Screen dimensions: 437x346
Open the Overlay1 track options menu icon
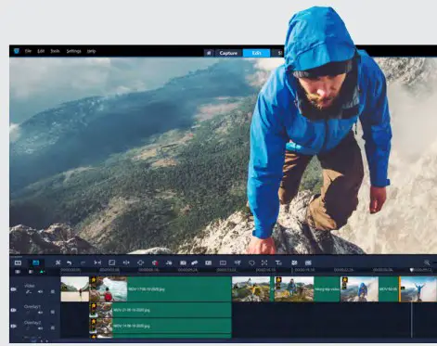click(x=53, y=313)
